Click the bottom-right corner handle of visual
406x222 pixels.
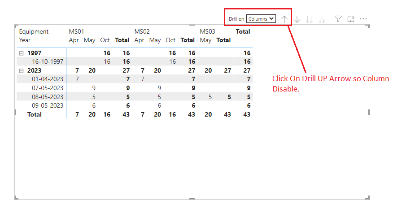[368, 198]
